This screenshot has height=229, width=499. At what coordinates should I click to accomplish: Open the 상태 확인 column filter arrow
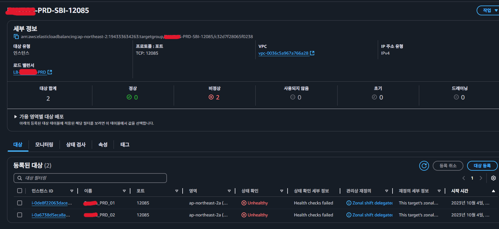(x=281, y=191)
